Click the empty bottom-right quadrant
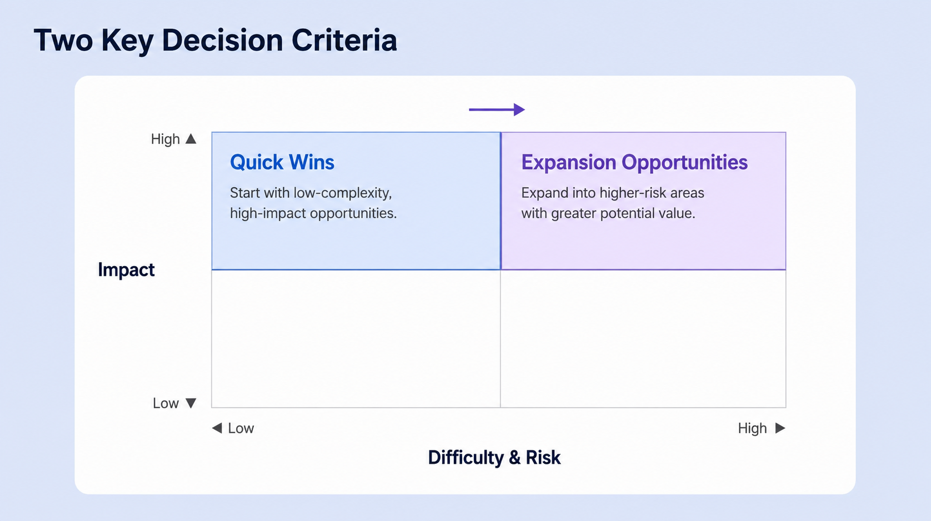 point(643,339)
